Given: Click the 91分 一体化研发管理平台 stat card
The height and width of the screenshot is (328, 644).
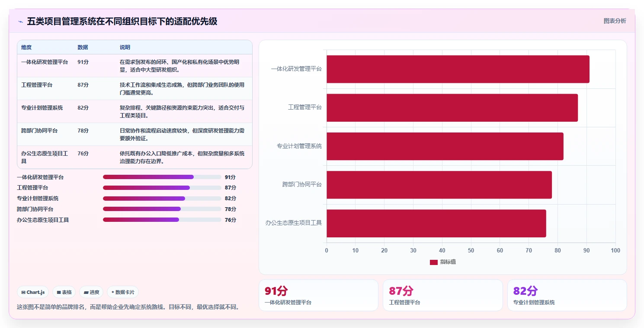Looking at the screenshot, I should (x=318, y=295).
